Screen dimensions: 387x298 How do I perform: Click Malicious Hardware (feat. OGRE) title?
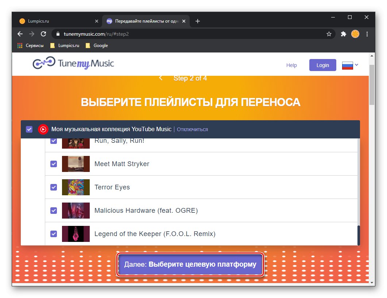click(x=146, y=211)
